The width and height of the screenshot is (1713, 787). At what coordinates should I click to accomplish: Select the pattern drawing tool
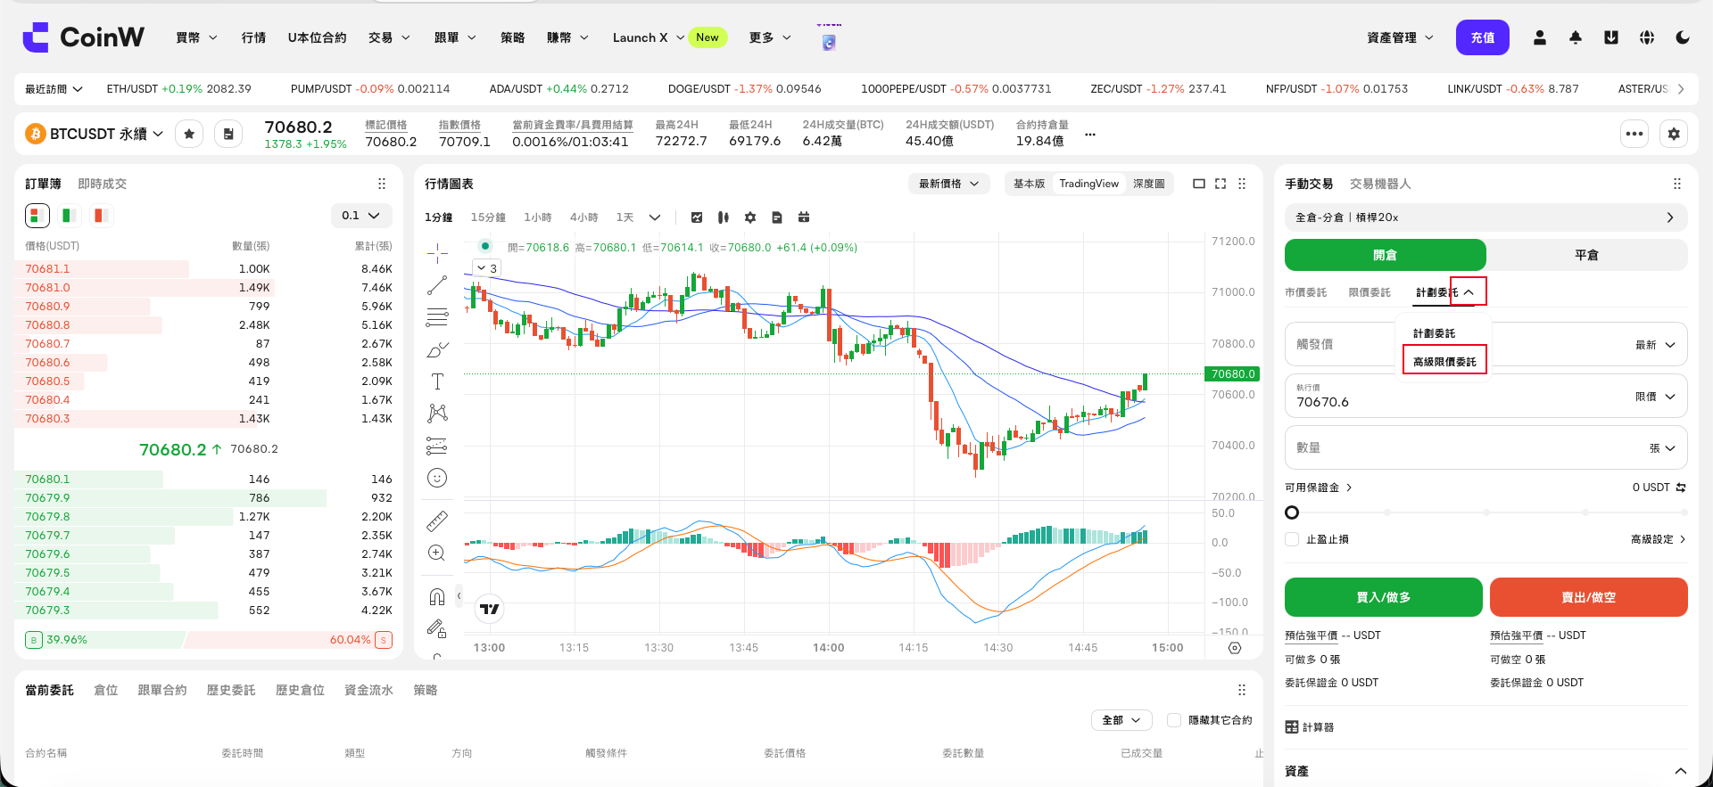point(437,413)
